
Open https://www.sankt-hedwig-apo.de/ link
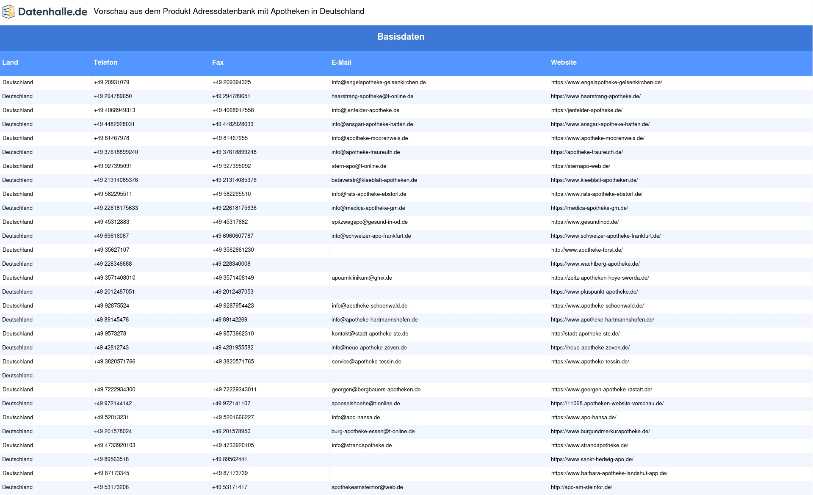[x=592, y=459]
